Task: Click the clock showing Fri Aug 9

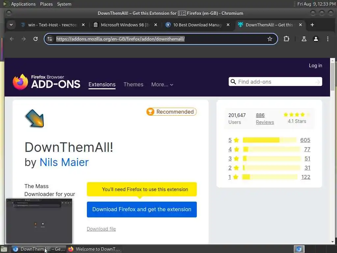Action: (316, 4)
